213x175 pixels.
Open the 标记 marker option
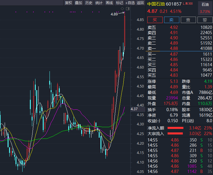pos(120,3)
